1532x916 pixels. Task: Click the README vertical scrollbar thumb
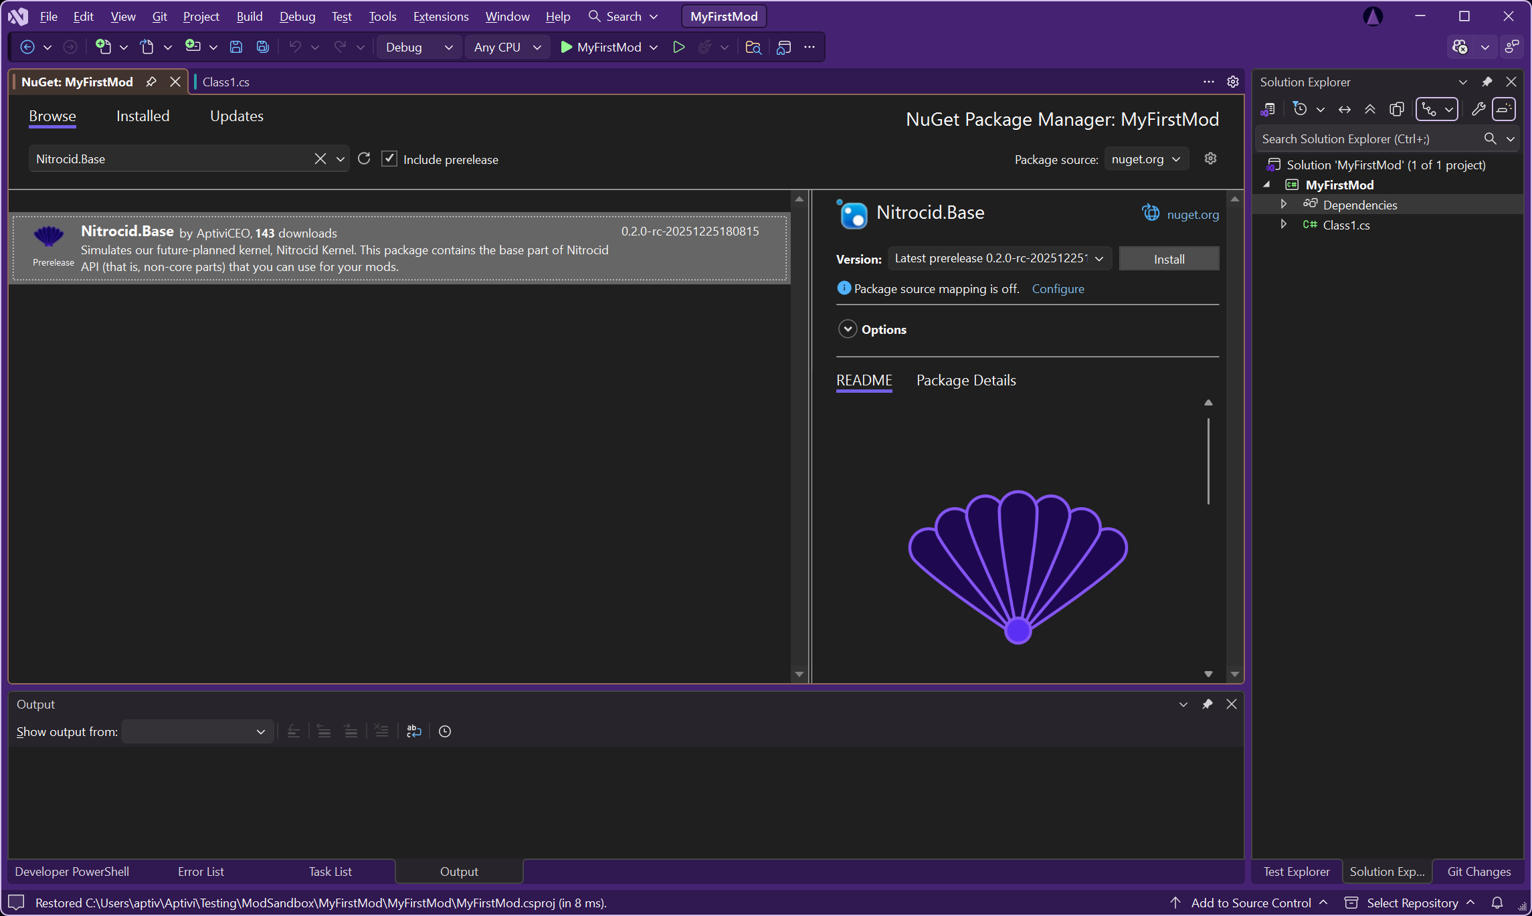tap(1208, 461)
